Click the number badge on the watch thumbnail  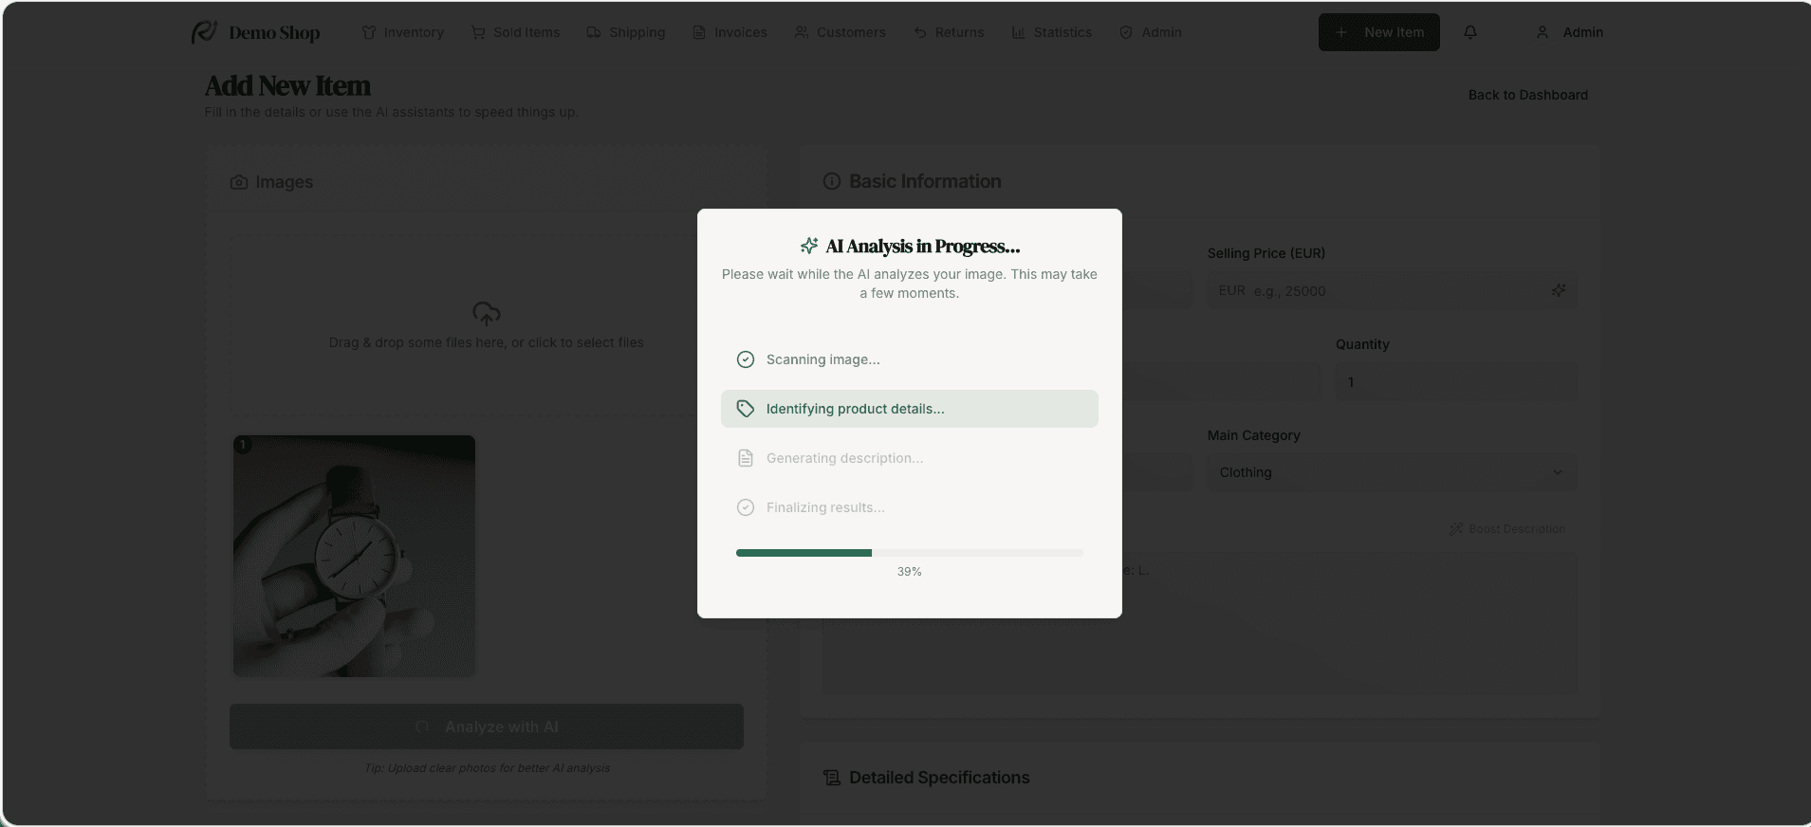click(x=243, y=445)
